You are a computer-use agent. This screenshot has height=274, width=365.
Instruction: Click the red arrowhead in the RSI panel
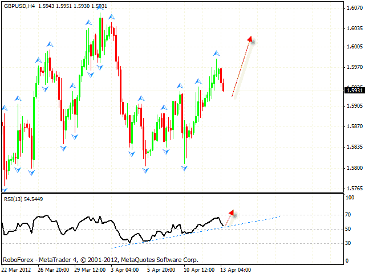(x=230, y=214)
